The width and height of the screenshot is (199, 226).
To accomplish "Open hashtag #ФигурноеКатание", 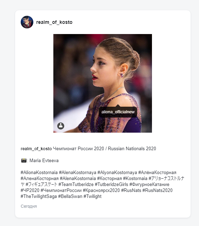I will pos(149,184).
